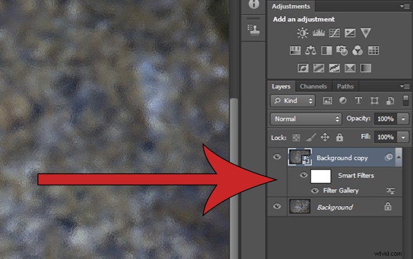Toggle layer filtering on or off
The width and height of the screenshot is (413, 259).
pos(406,101)
